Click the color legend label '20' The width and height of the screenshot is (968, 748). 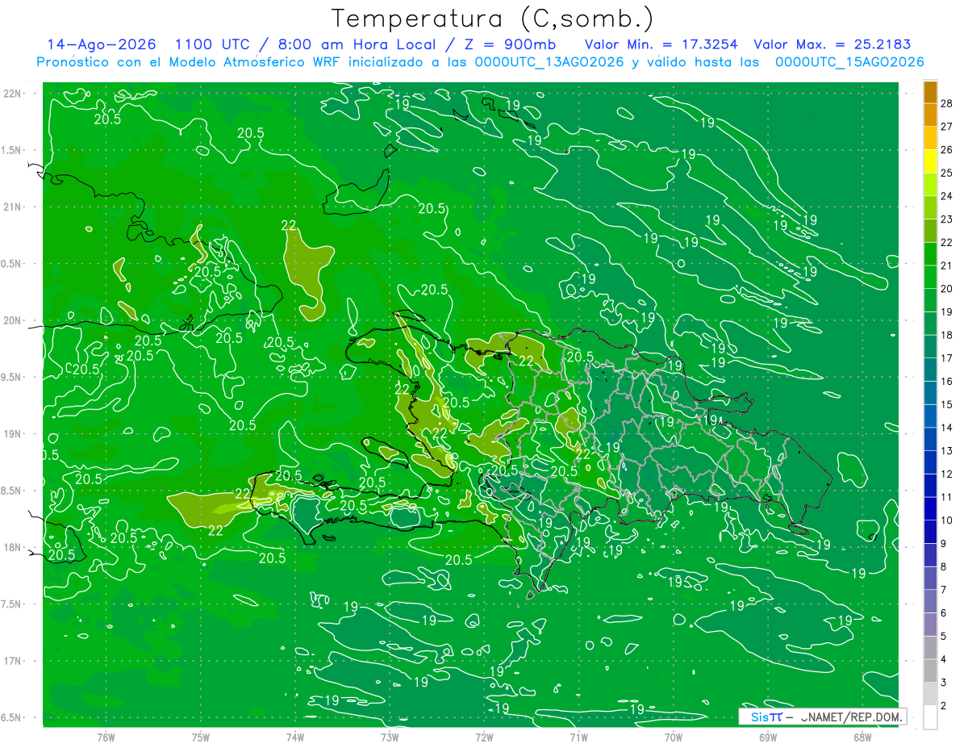[947, 289]
